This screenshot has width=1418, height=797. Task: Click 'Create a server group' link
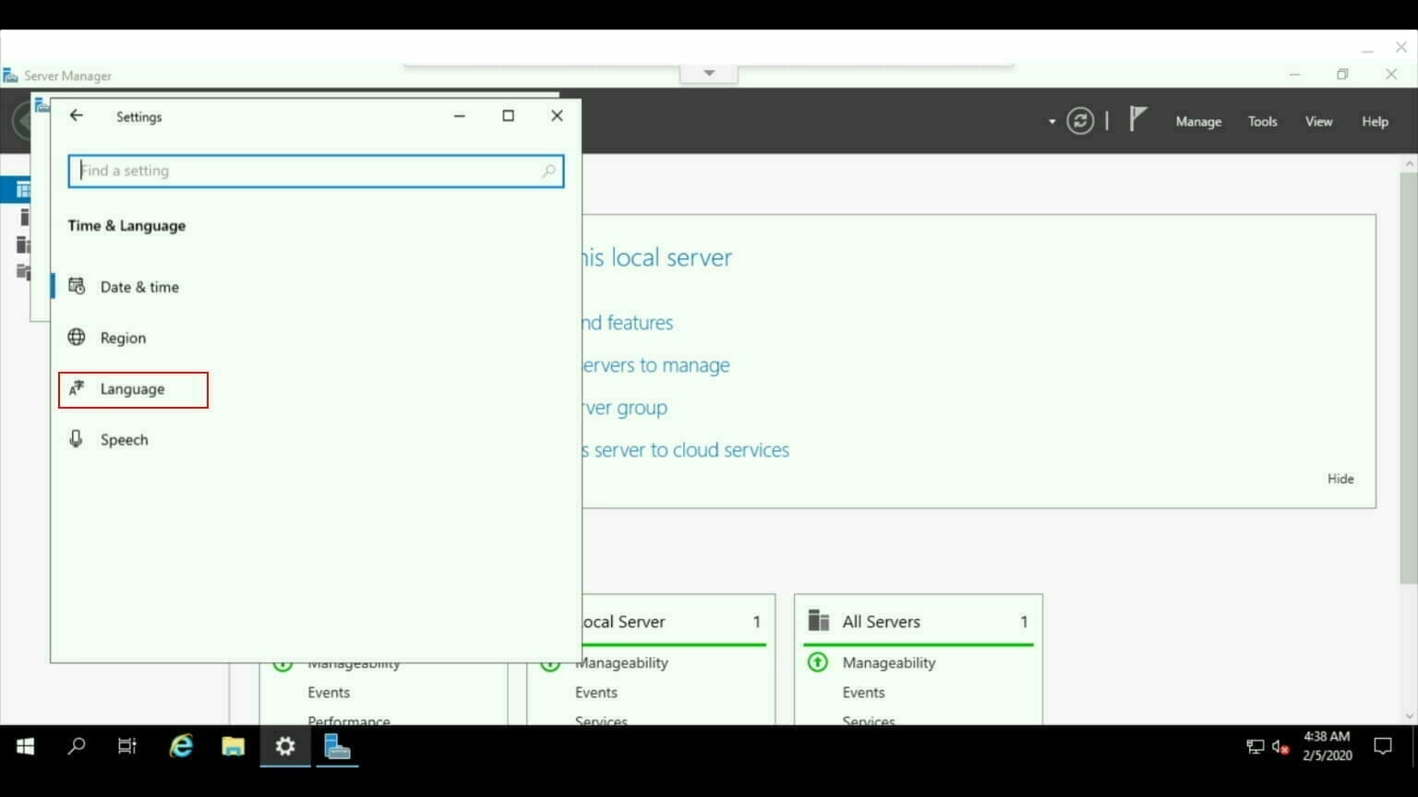point(625,408)
